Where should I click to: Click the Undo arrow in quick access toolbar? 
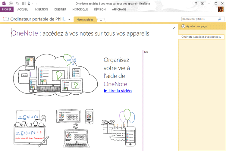click(x=17, y=3)
